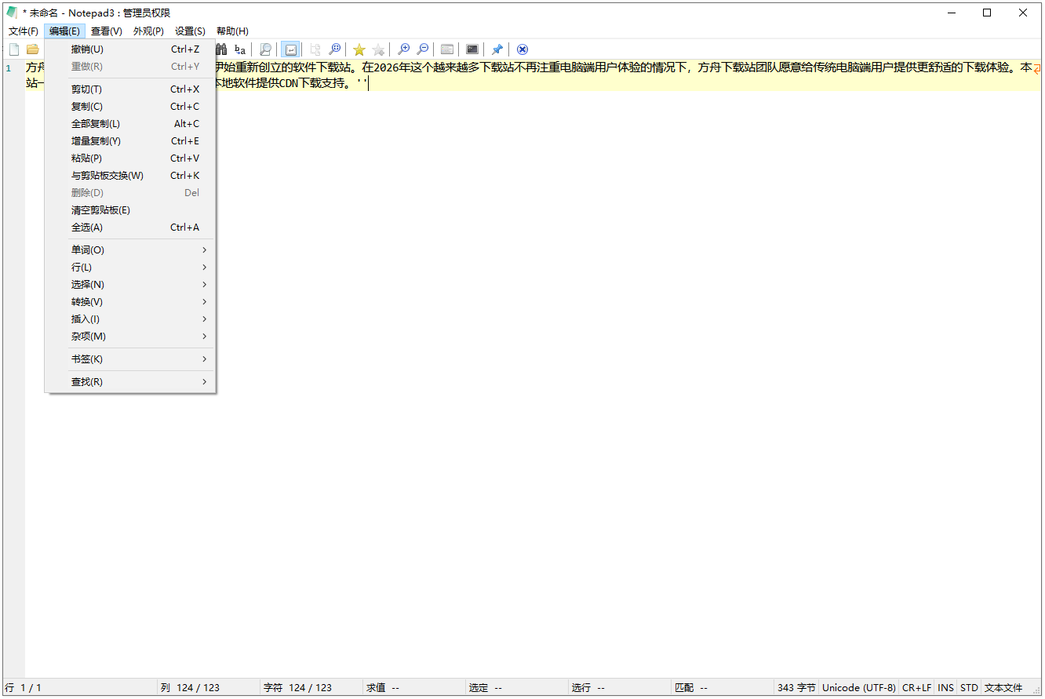Image resolution: width=1045 pixels, height=699 pixels.
Task: Click the CR+LF line ending indicator
Action: coord(916,687)
